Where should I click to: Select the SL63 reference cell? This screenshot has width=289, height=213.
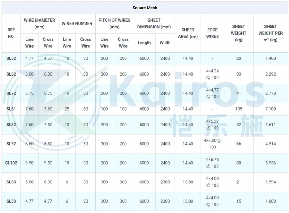tap(11, 182)
